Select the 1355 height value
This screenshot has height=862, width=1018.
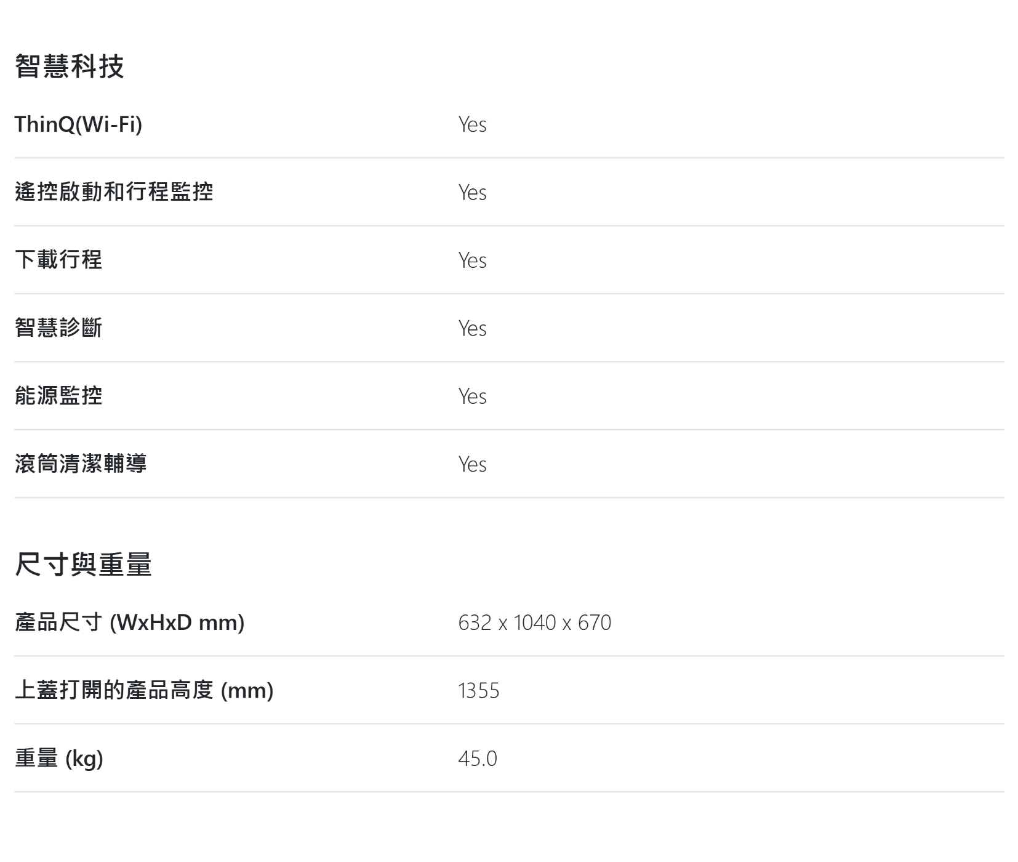click(478, 691)
